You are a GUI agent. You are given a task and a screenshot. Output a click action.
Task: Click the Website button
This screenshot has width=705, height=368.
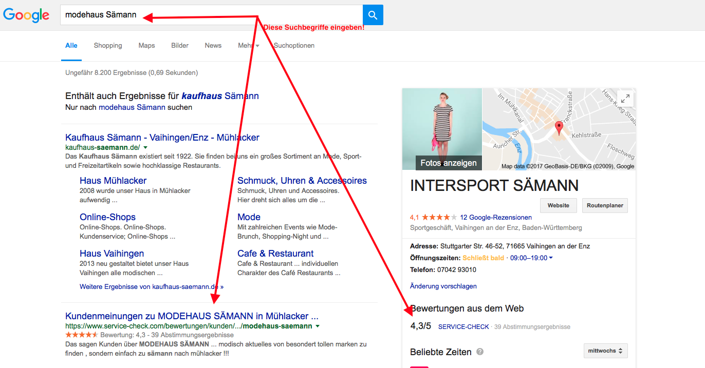coord(558,205)
